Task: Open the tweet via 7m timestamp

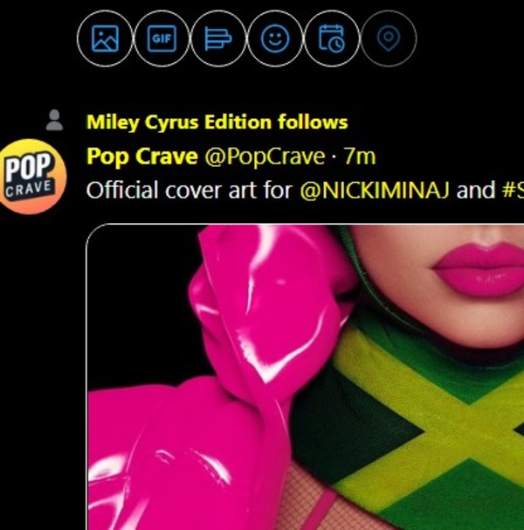Action: (x=360, y=157)
